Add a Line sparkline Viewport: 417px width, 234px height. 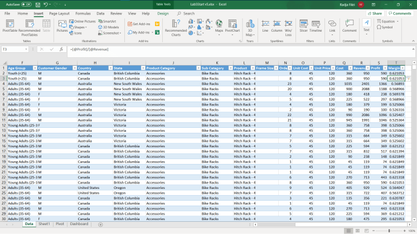click(x=265, y=26)
